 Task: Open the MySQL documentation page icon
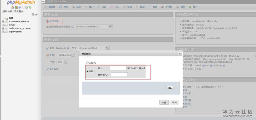23,8
